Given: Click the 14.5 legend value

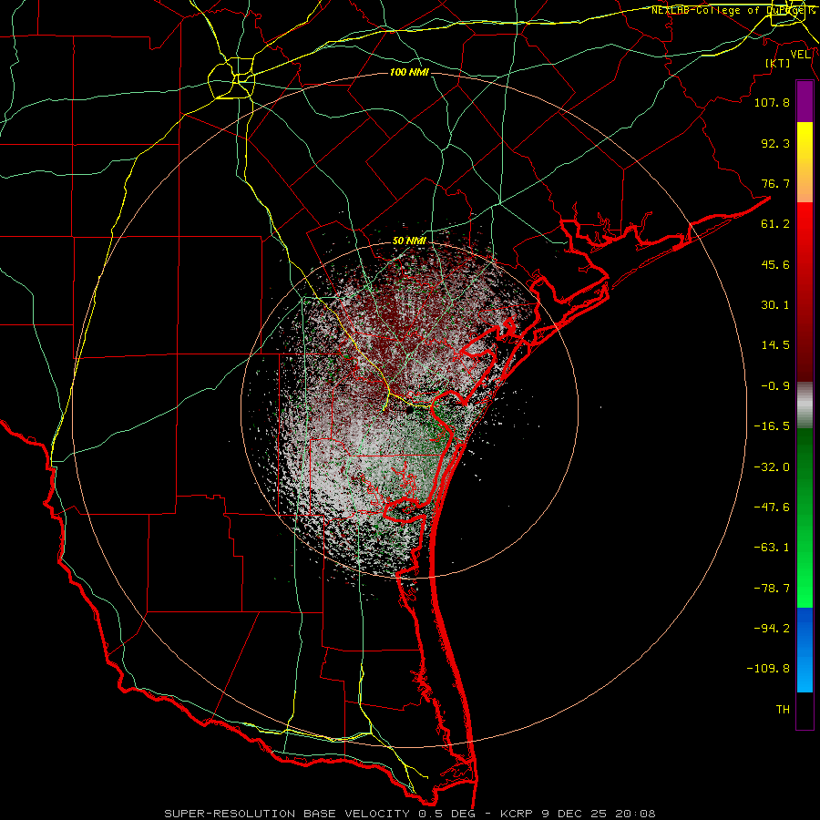Looking at the screenshot, I should 775,345.
